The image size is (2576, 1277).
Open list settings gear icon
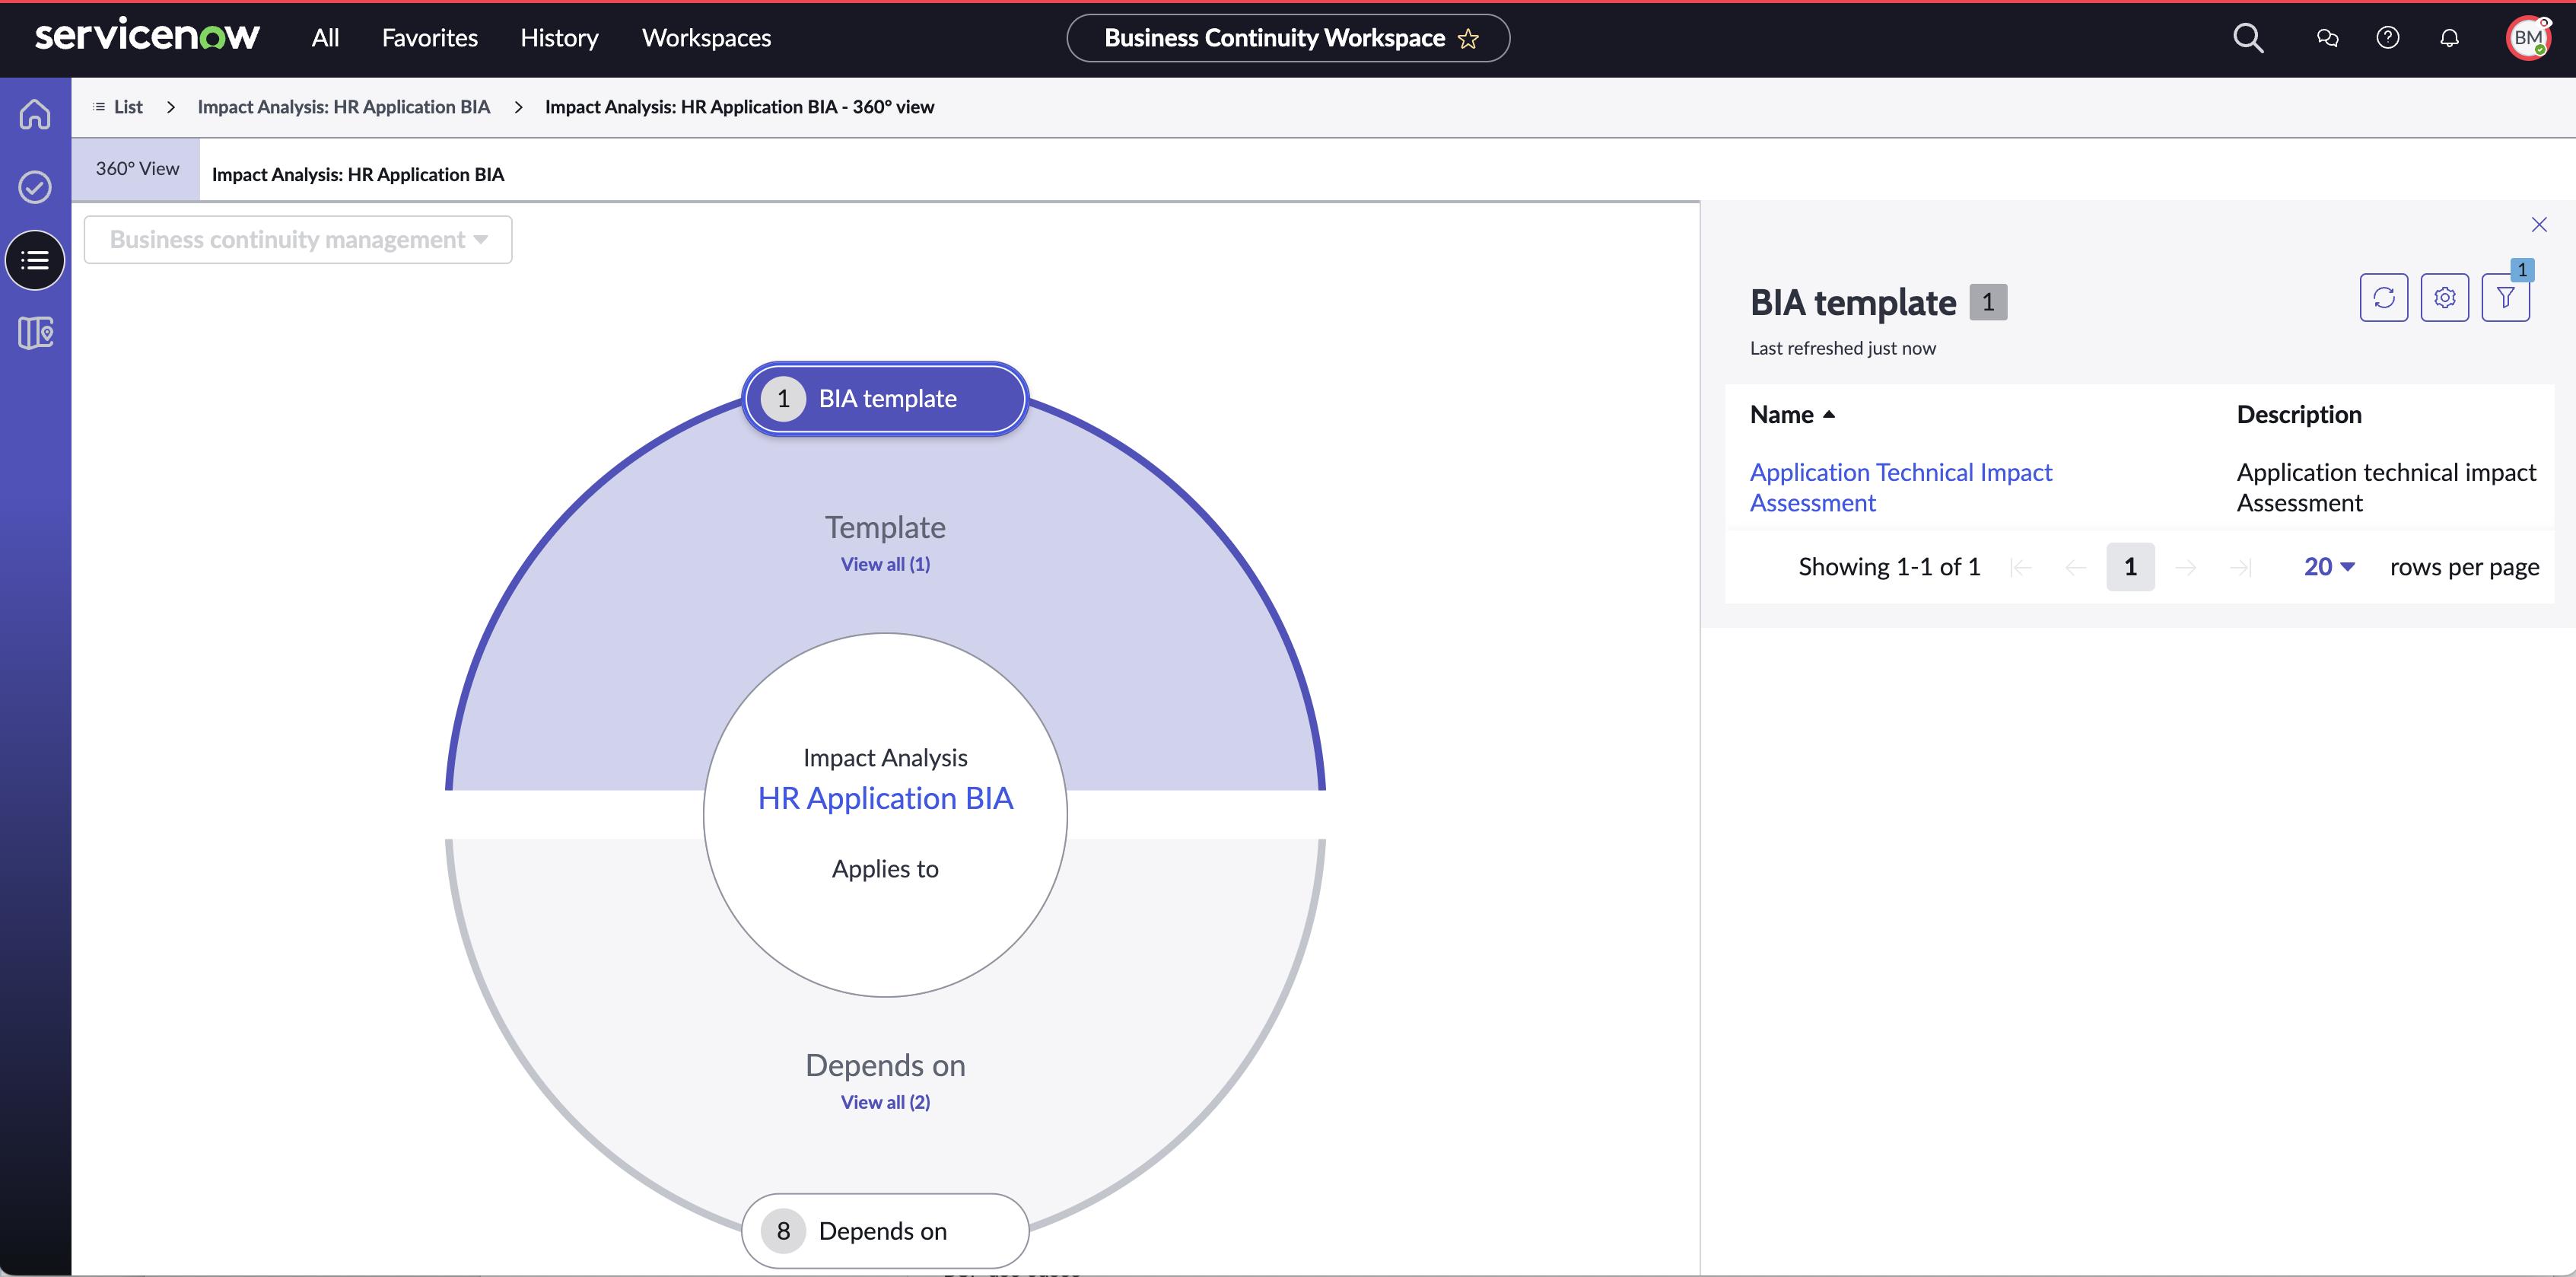(2445, 298)
